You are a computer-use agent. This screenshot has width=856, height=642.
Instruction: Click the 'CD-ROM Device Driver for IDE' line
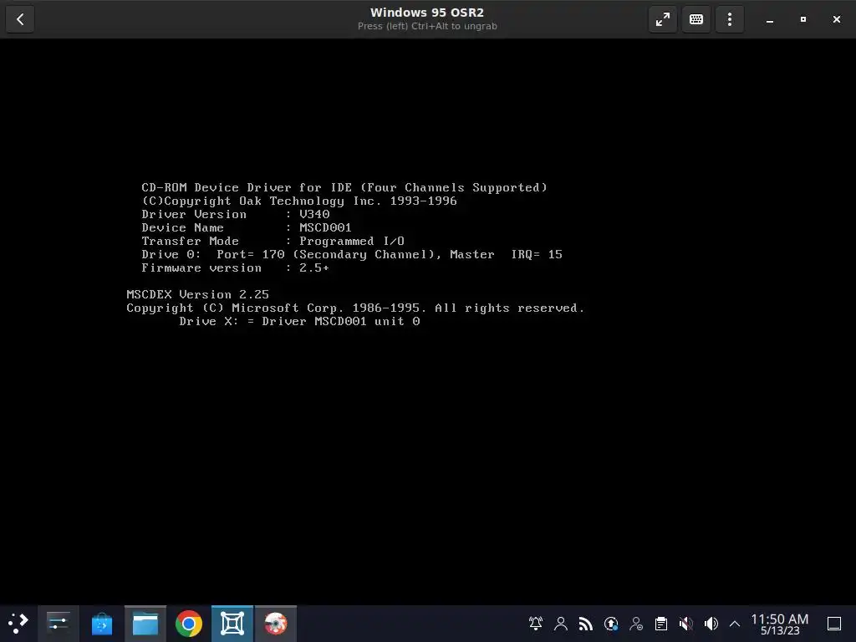pyautogui.click(x=344, y=188)
